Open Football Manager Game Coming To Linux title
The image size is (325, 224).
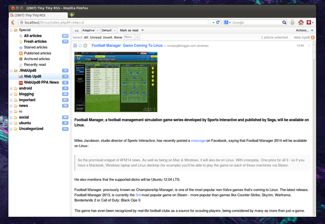pos(127,46)
